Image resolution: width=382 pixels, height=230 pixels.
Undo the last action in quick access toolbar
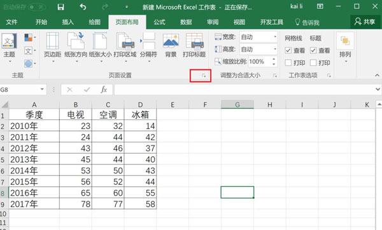click(83, 7)
